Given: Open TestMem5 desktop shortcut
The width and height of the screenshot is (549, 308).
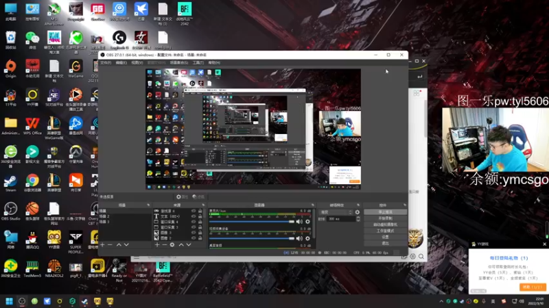Looking at the screenshot, I should (x=32, y=268).
